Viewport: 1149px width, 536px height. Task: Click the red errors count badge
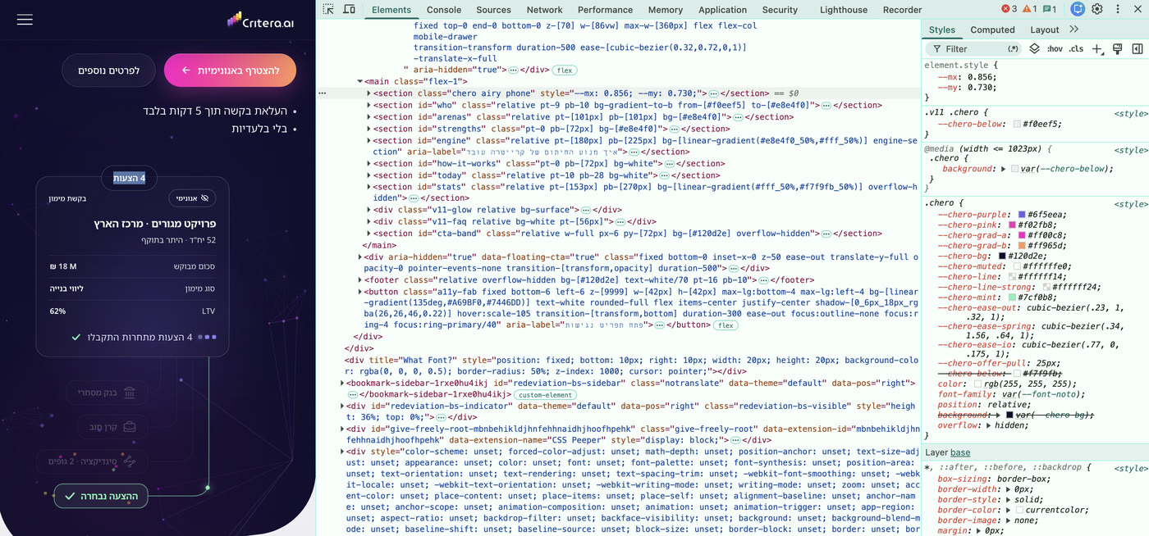pos(1009,9)
